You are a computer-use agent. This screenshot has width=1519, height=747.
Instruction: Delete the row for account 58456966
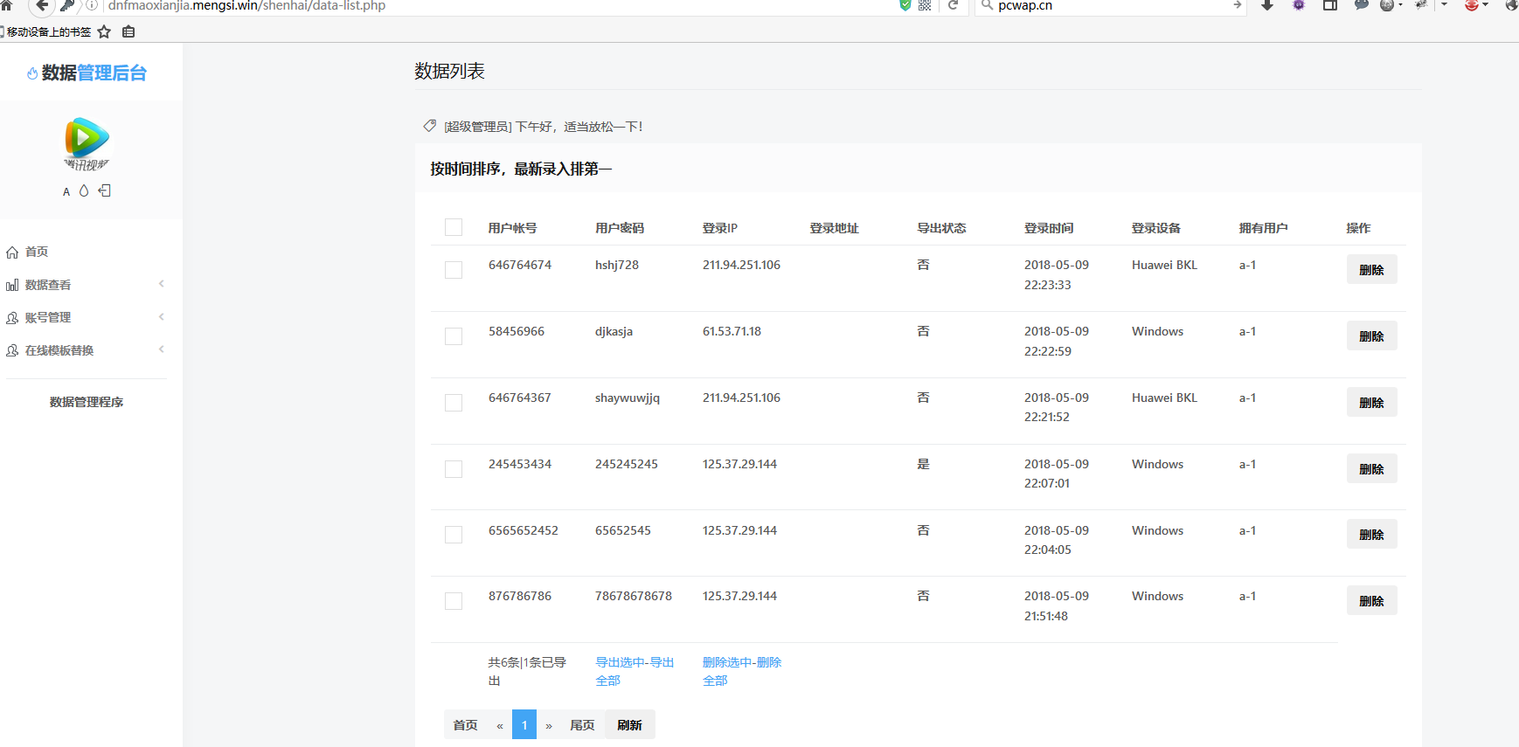coord(1371,336)
